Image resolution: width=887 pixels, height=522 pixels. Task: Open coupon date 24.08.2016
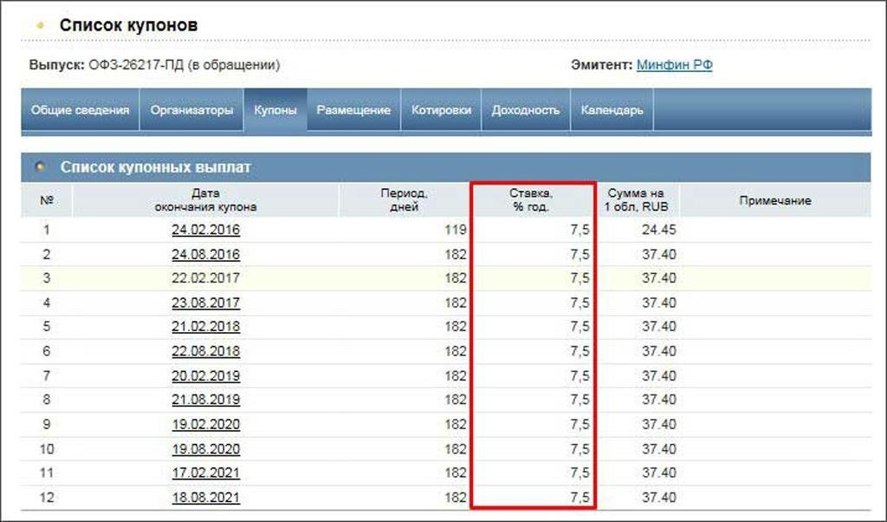[x=206, y=254]
